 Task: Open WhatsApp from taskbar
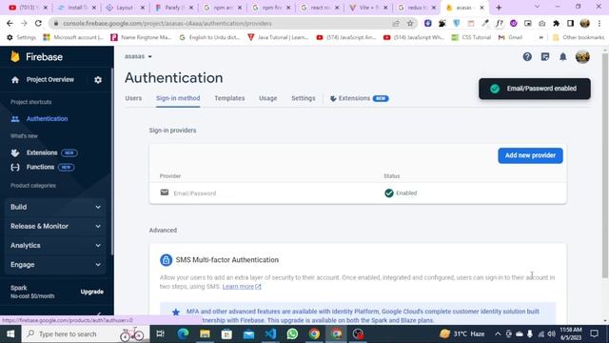292,333
